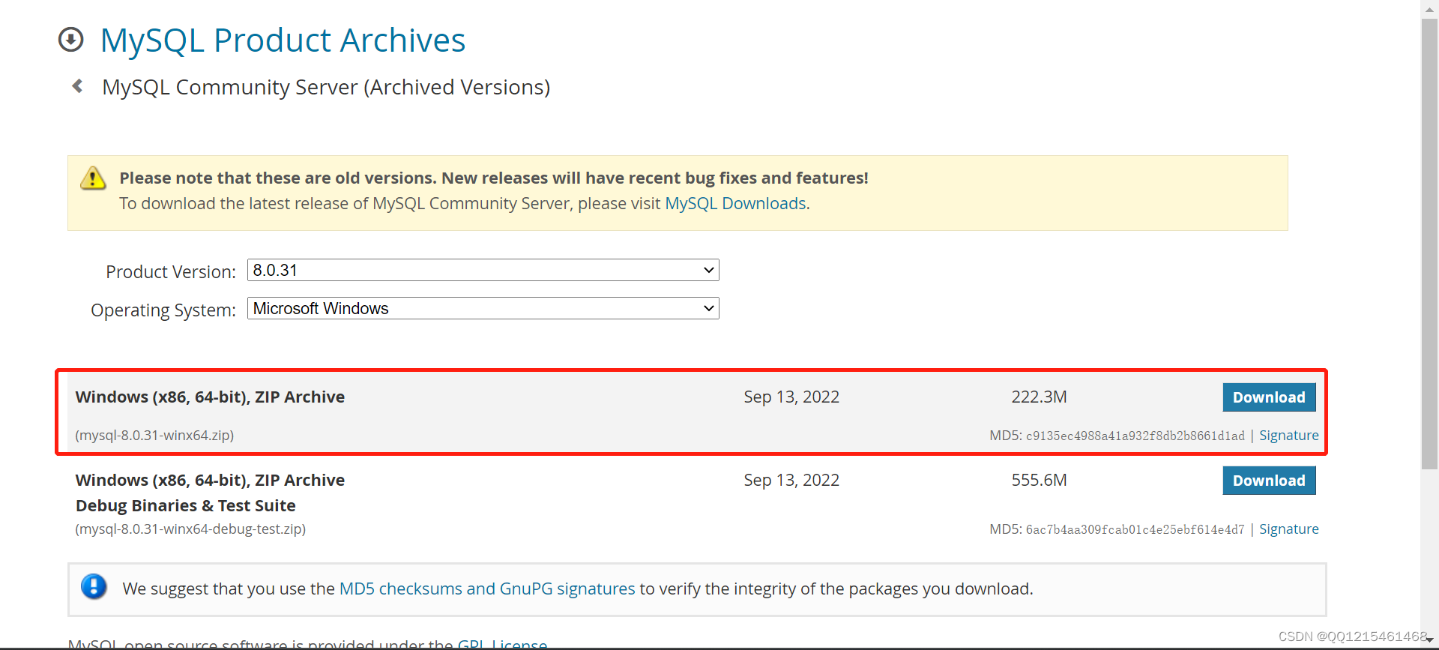Click the 555.6M file size value
This screenshot has height=650, width=1439.
pyautogui.click(x=1039, y=480)
